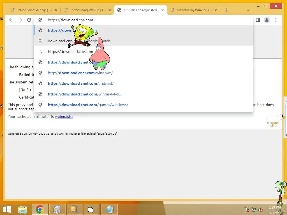Image resolution: width=287 pixels, height=215 pixels.
Task: Reload the current page
Action: [29, 20]
